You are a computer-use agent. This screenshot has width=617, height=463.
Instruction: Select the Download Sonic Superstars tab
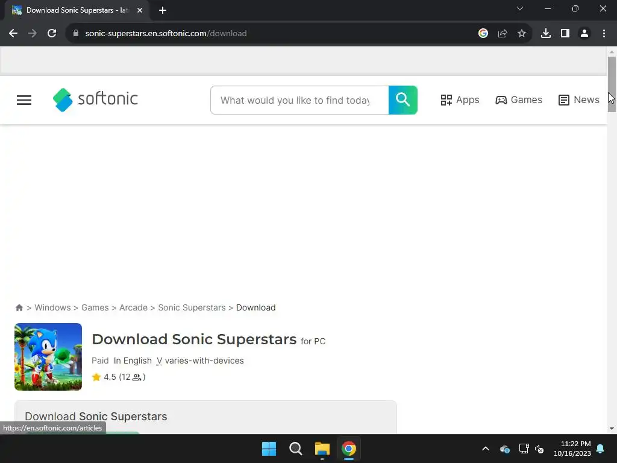pyautogui.click(x=77, y=10)
